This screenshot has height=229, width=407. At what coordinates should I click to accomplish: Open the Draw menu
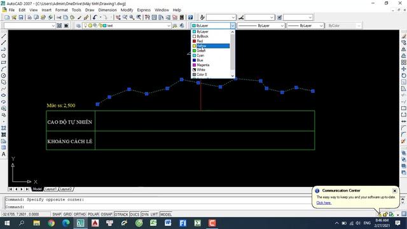coord(90,10)
